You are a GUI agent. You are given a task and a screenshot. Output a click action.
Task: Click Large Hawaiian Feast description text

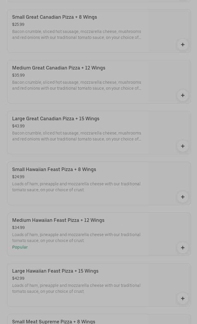(x=76, y=288)
